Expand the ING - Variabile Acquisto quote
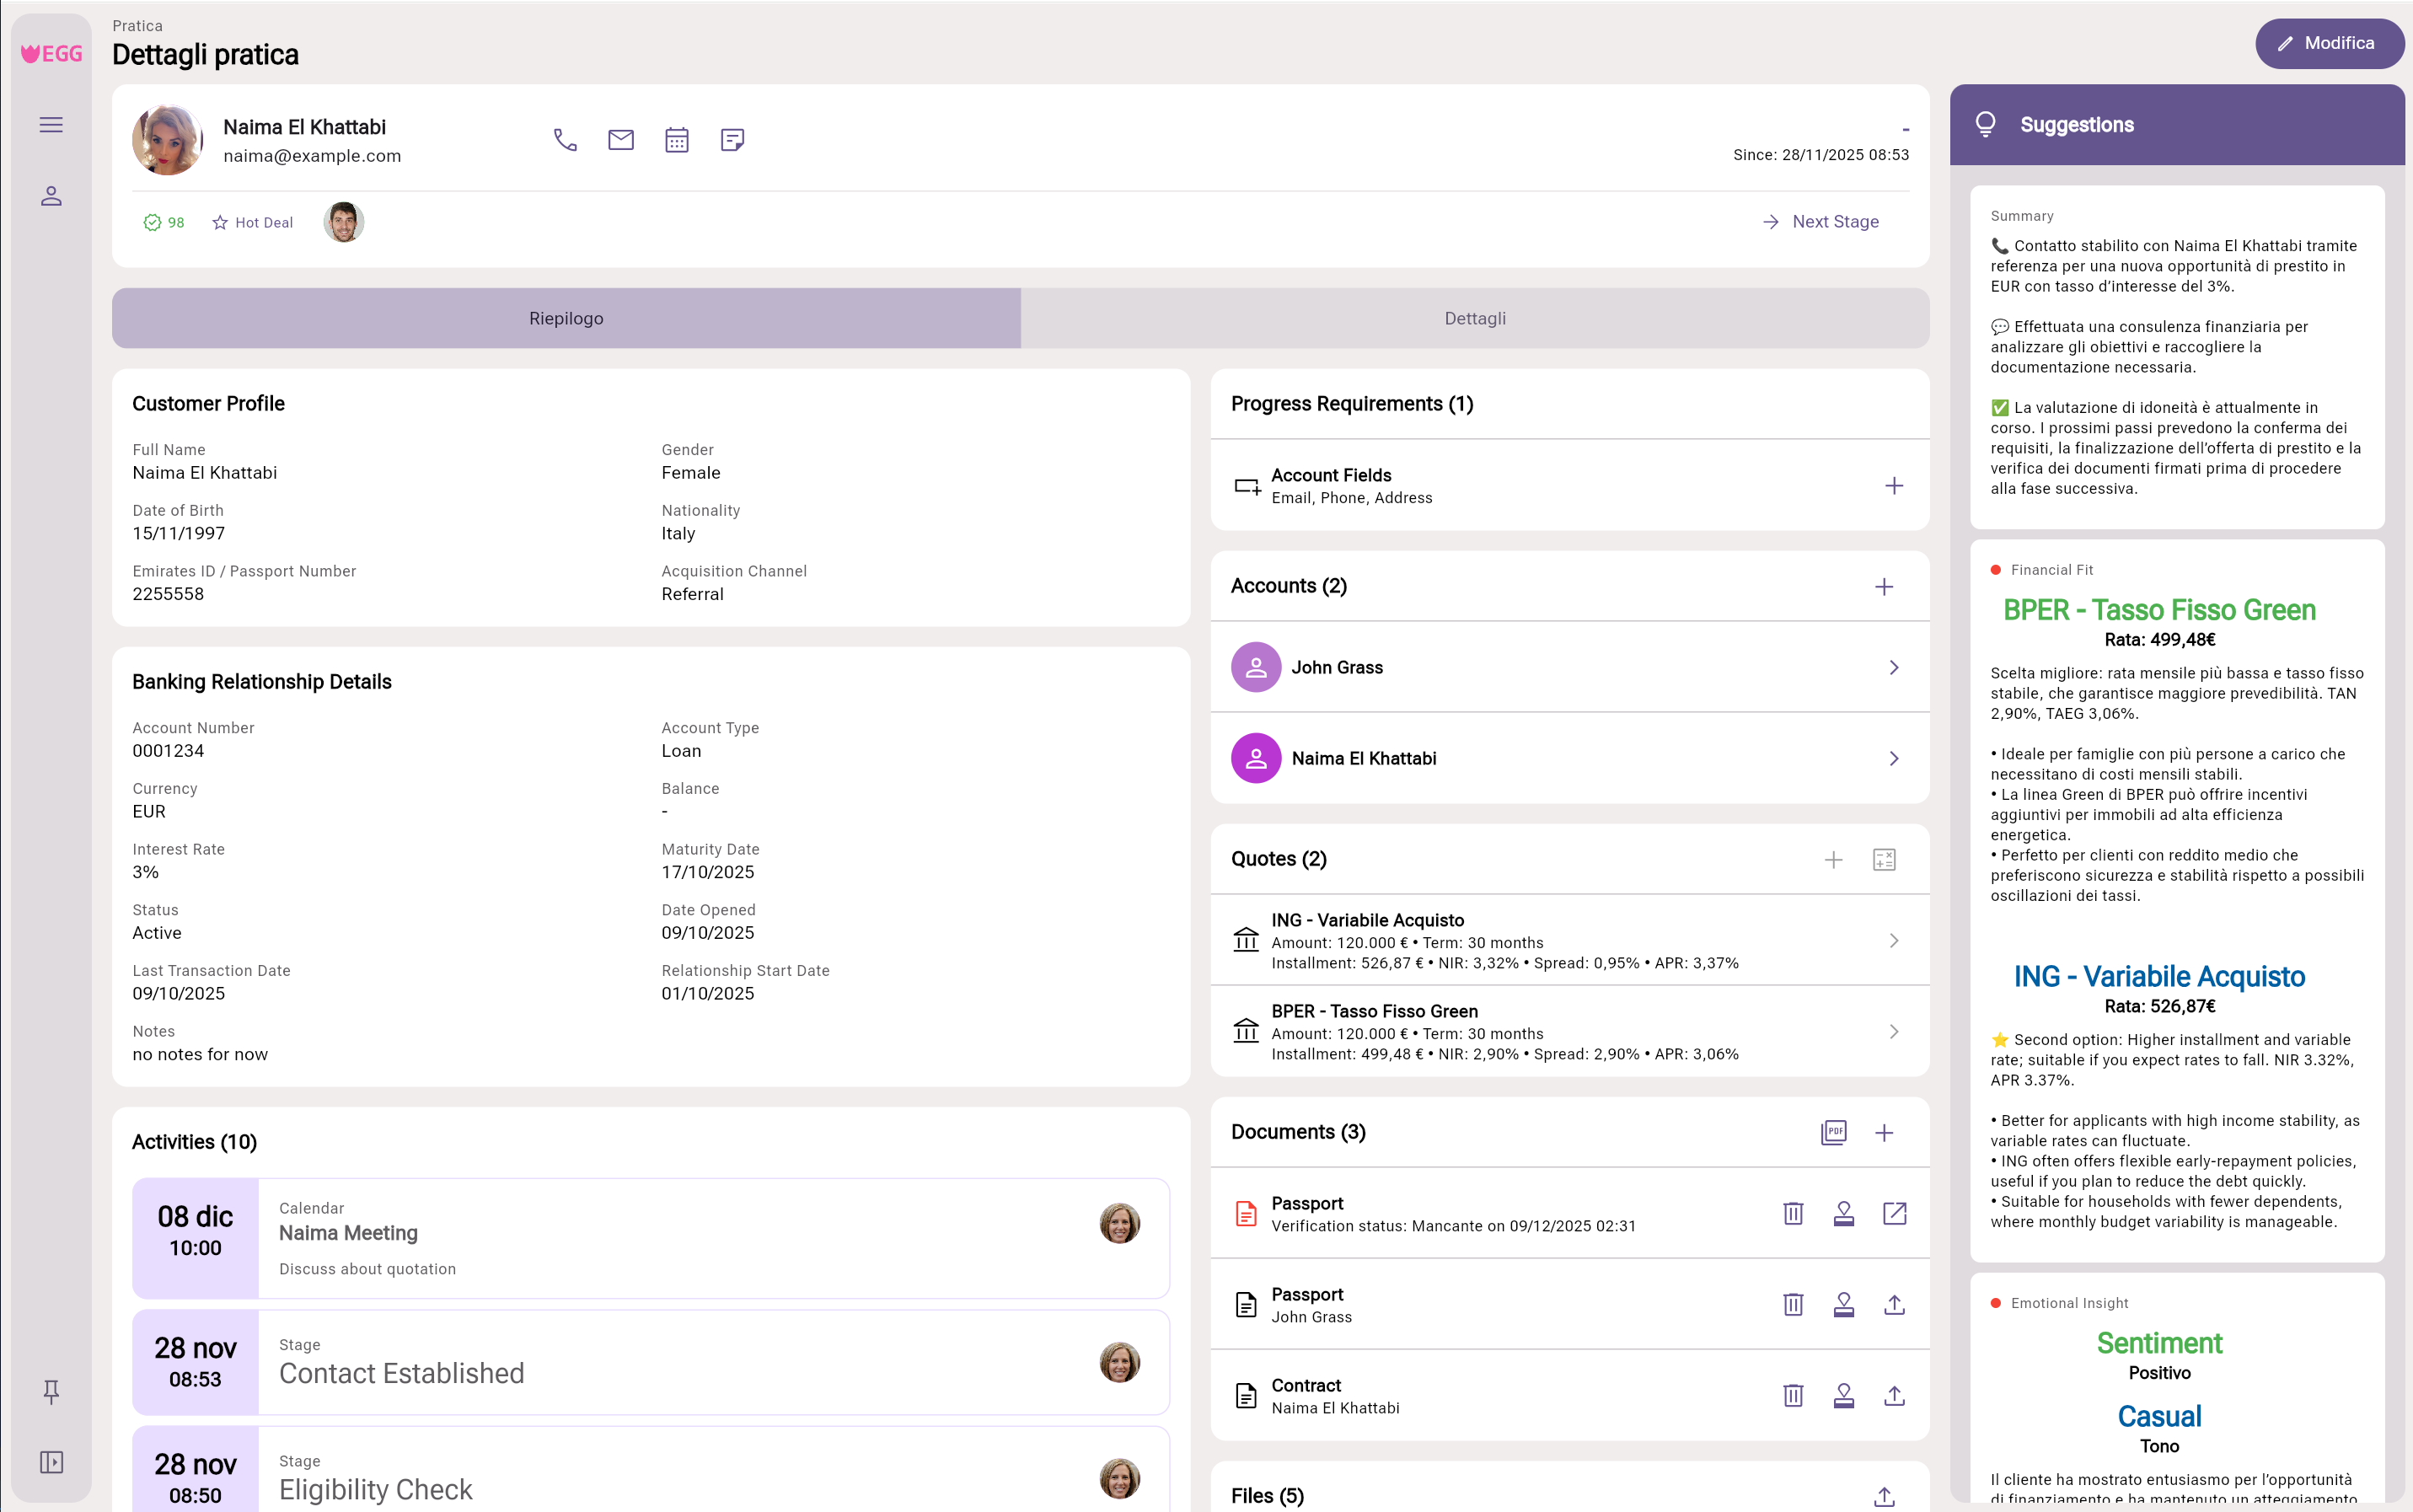This screenshot has width=2413, height=1512. click(1893, 941)
